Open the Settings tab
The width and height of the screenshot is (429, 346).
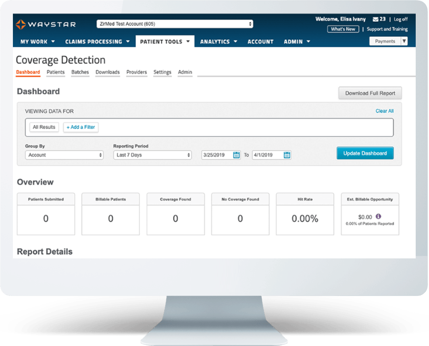(x=162, y=72)
